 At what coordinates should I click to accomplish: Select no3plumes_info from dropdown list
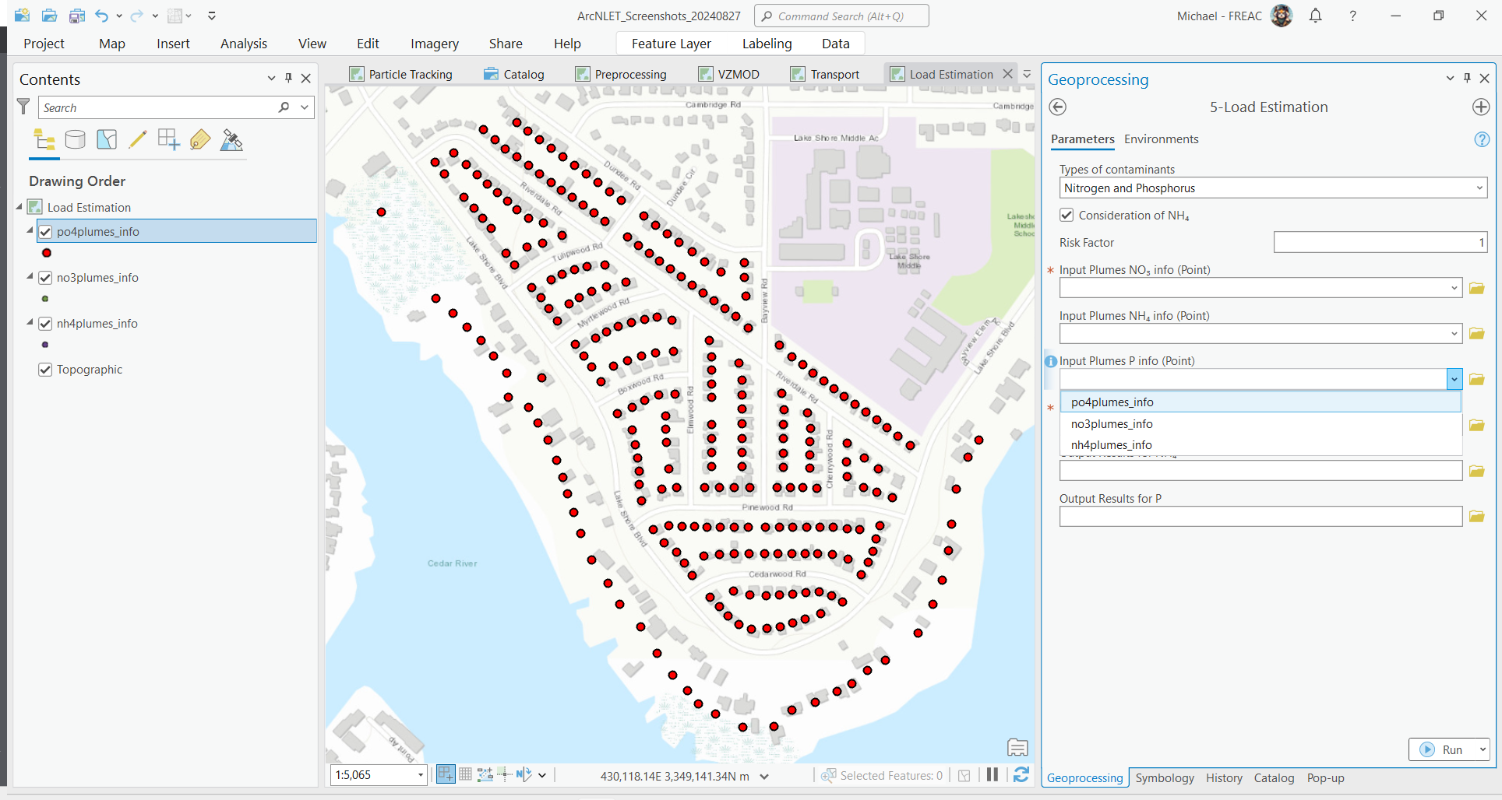pos(1260,423)
